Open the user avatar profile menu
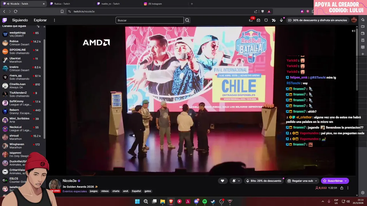Viewport: 367px width, 206px height. point(354,20)
